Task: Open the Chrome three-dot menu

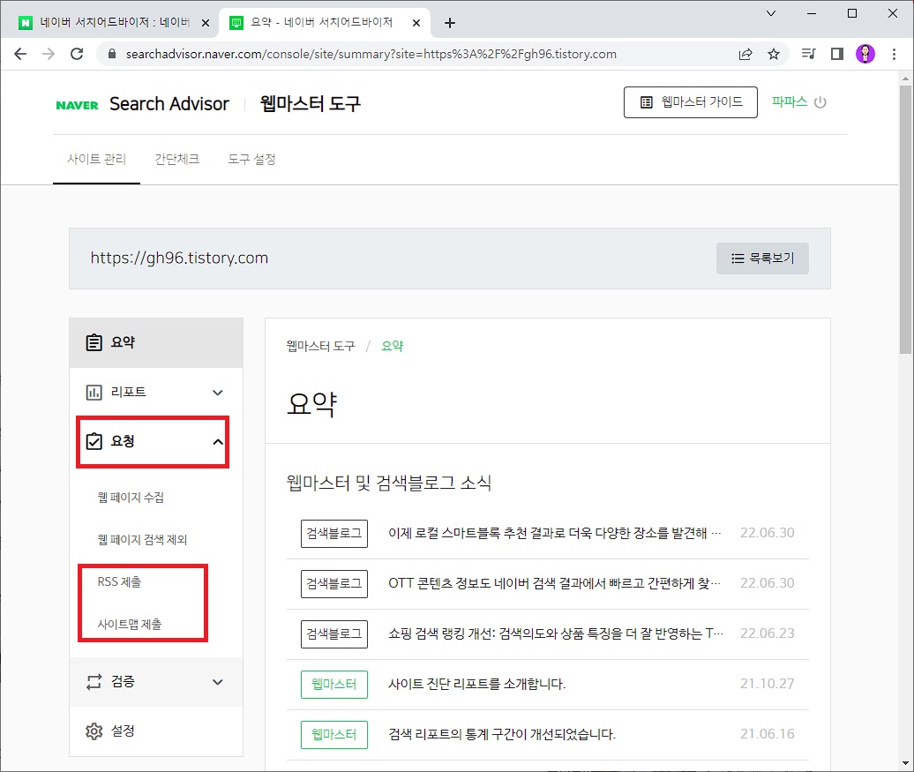Action: (x=894, y=54)
